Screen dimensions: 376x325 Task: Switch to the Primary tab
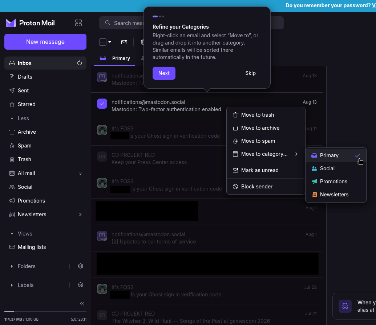click(115, 58)
